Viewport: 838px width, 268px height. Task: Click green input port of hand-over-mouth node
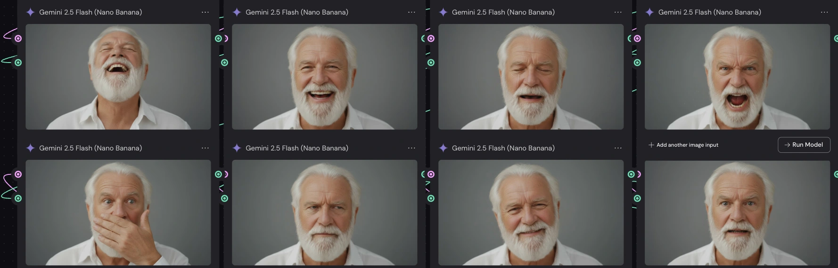coord(18,198)
